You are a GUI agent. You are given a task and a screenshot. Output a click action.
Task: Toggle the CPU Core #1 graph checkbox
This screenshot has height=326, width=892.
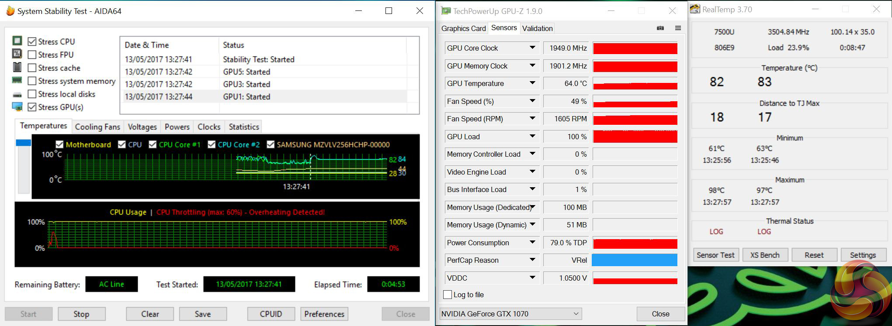[153, 144]
